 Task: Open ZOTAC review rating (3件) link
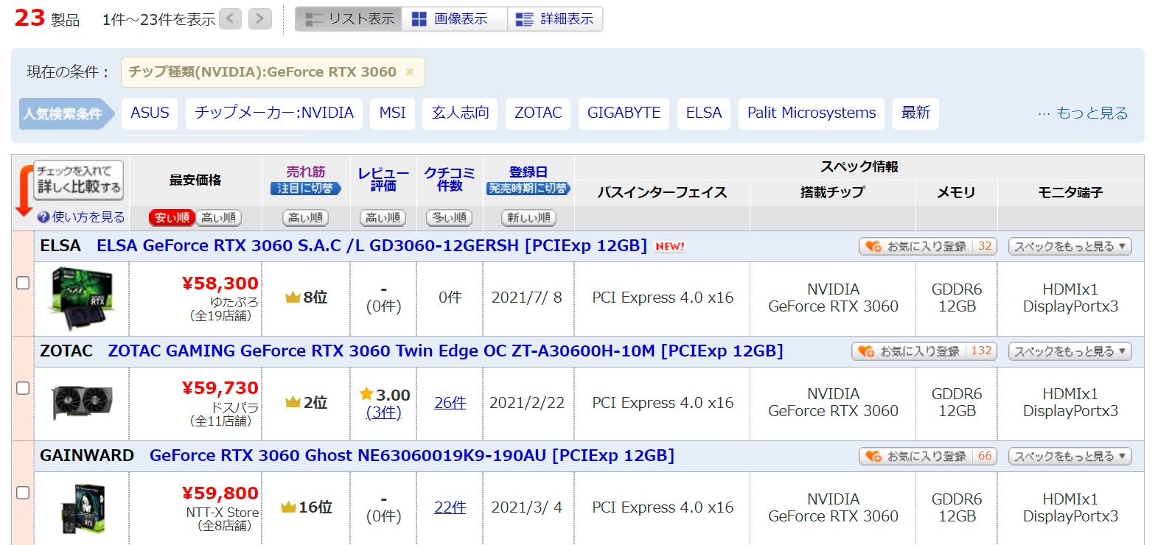click(x=383, y=412)
